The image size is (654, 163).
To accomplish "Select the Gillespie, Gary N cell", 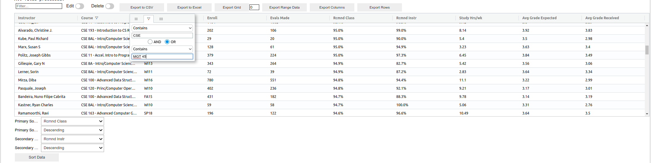I will 46,64.
